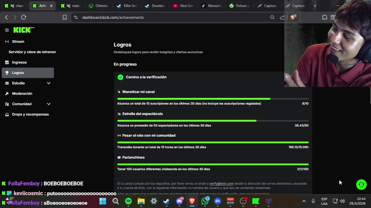Viewport: 371px width, 208px height.
Task: Click the Stream broadcast icon
Action: pyautogui.click(x=7, y=42)
